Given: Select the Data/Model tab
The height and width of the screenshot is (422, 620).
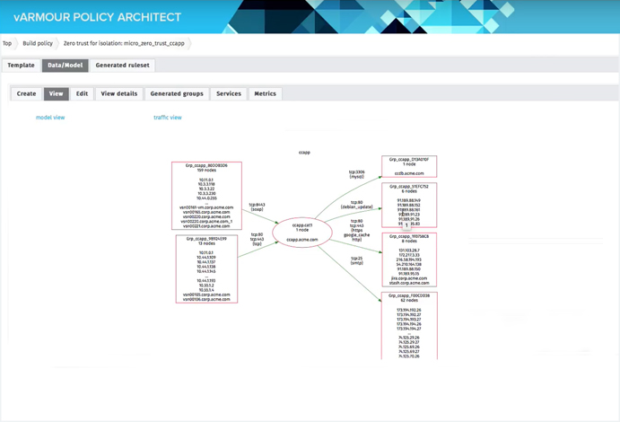Looking at the screenshot, I should point(65,66).
